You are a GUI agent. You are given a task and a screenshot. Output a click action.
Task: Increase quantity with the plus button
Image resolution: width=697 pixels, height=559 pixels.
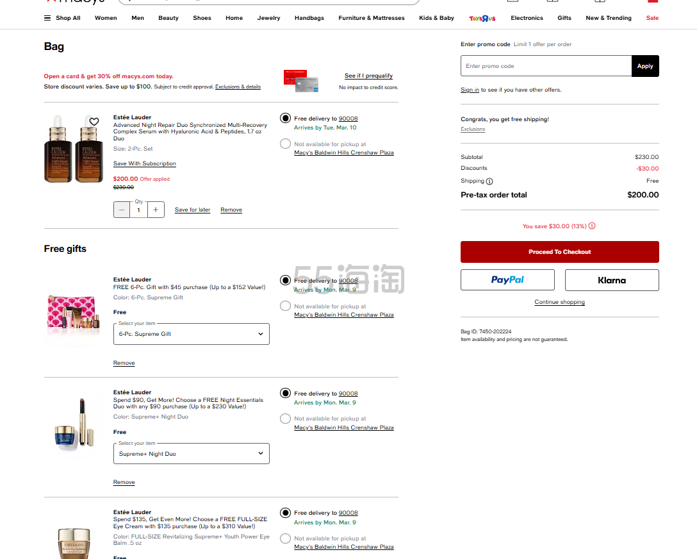click(x=156, y=210)
